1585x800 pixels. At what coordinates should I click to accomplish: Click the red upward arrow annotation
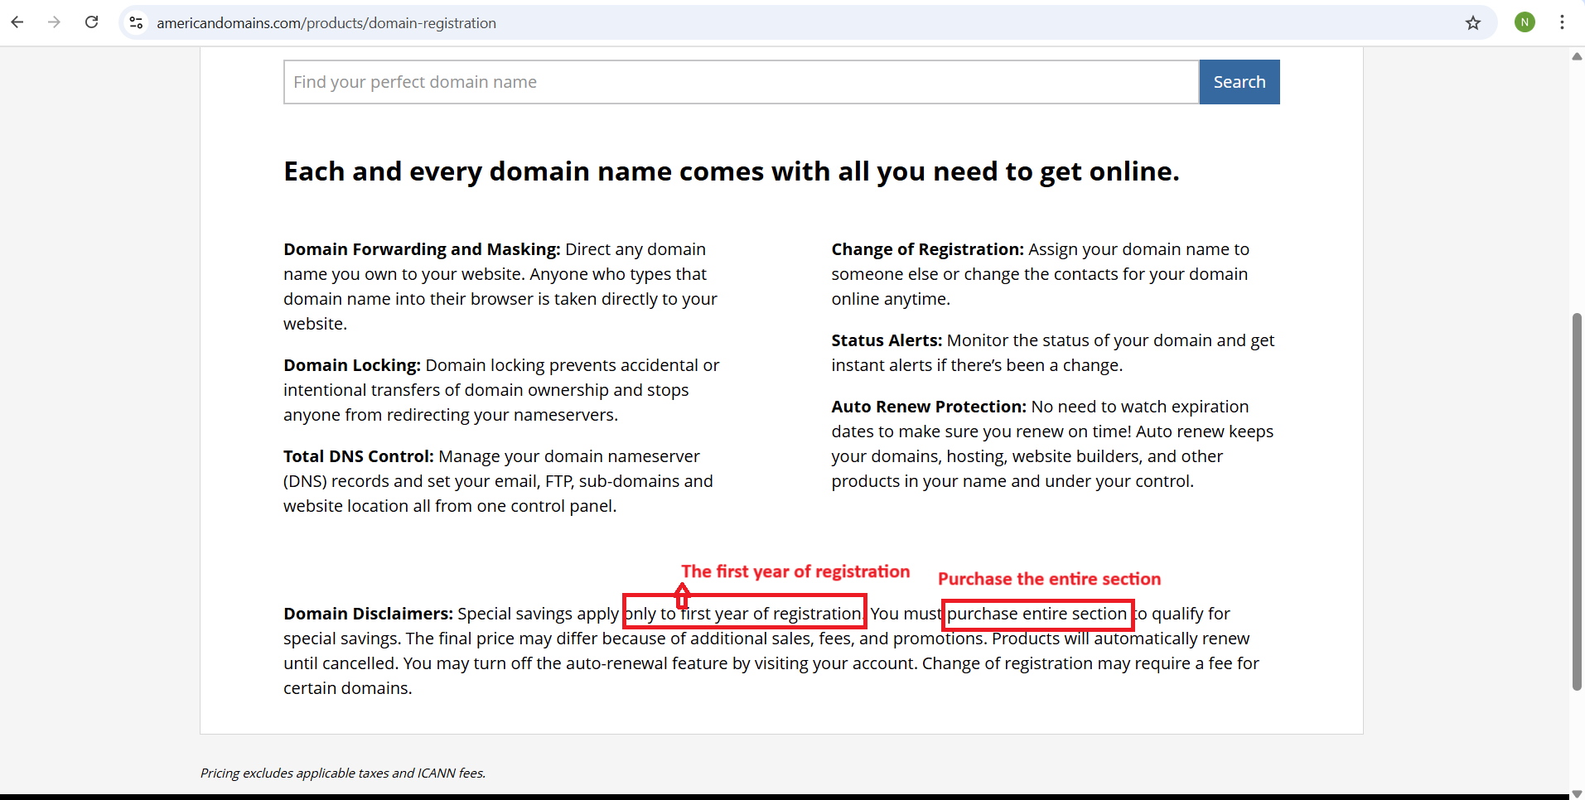point(682,595)
